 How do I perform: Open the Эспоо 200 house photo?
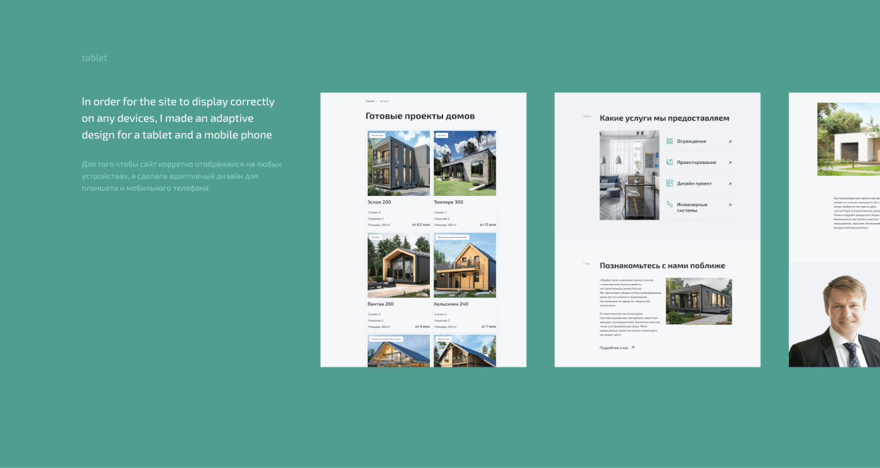click(x=399, y=163)
